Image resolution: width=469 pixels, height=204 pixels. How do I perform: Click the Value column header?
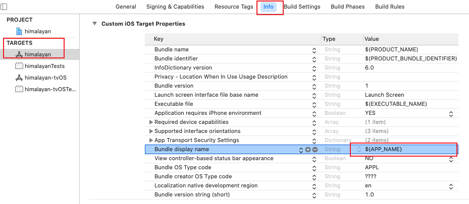click(372, 39)
